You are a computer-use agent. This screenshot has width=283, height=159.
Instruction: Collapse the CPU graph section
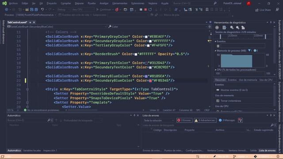[x=215, y=70]
